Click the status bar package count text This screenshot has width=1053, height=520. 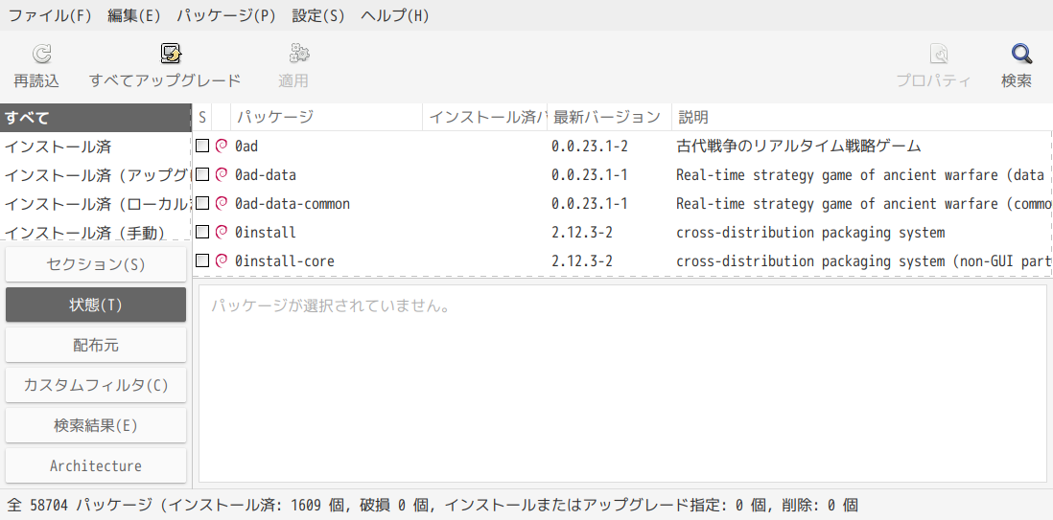click(x=432, y=505)
